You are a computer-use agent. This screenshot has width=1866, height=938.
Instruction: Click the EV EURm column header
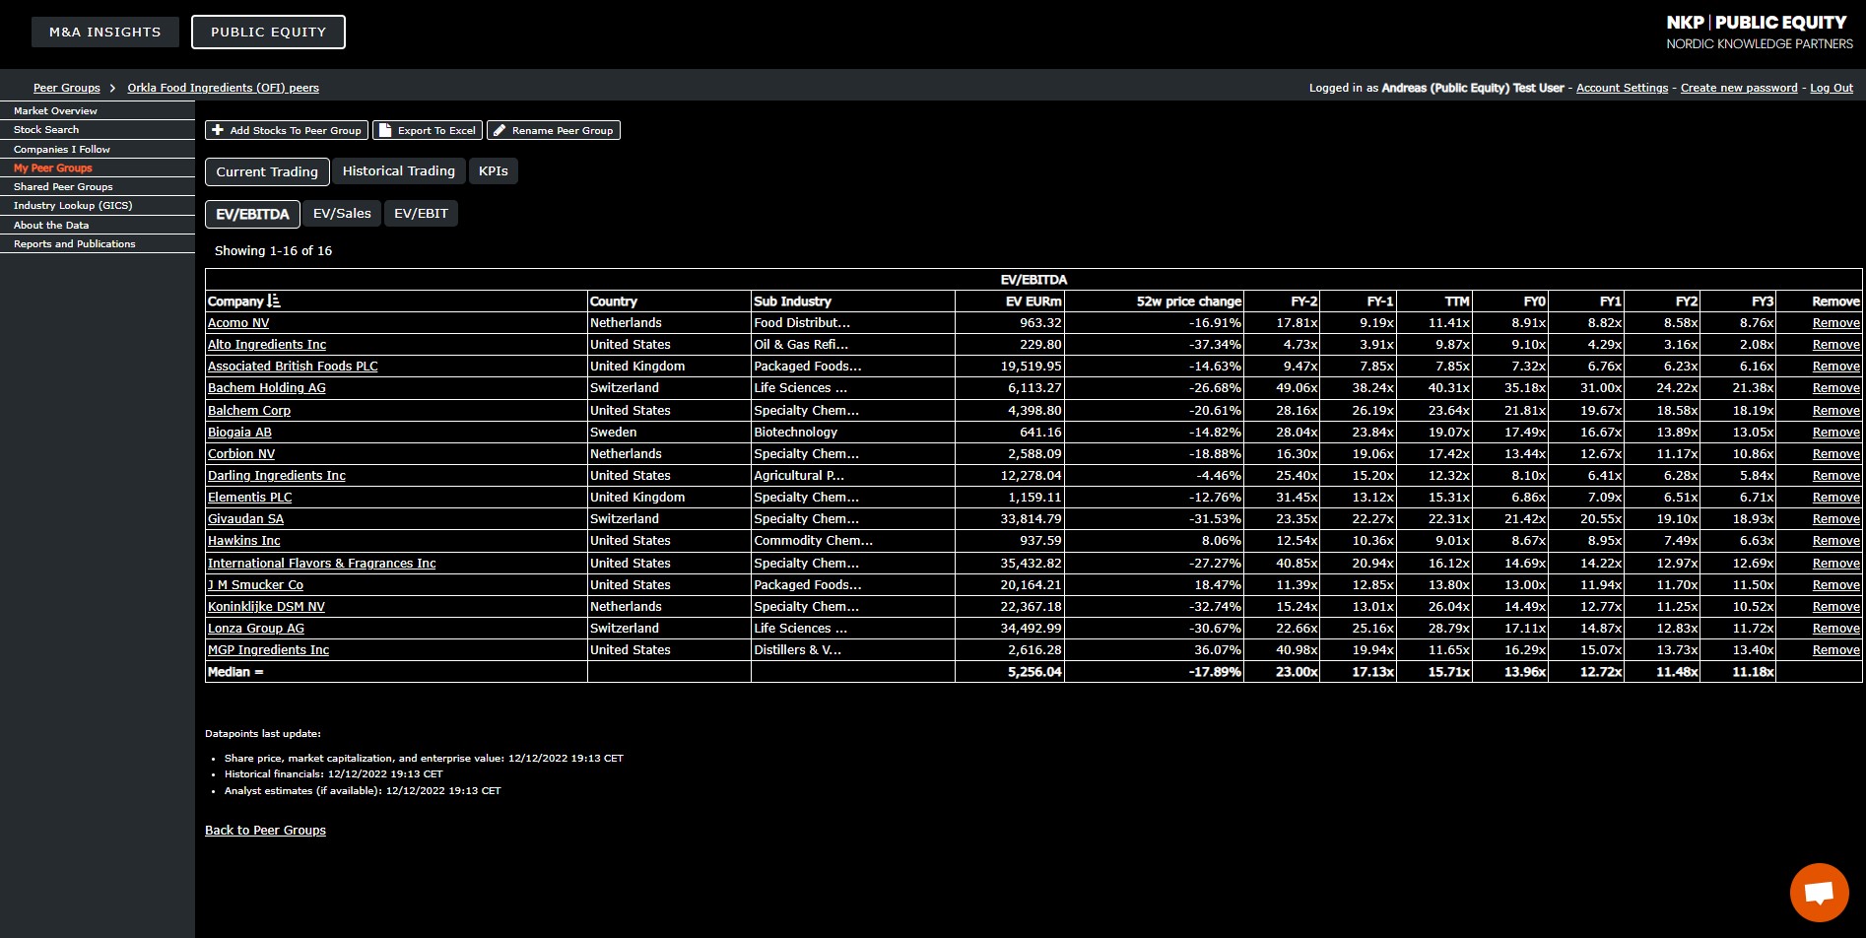1033,301
